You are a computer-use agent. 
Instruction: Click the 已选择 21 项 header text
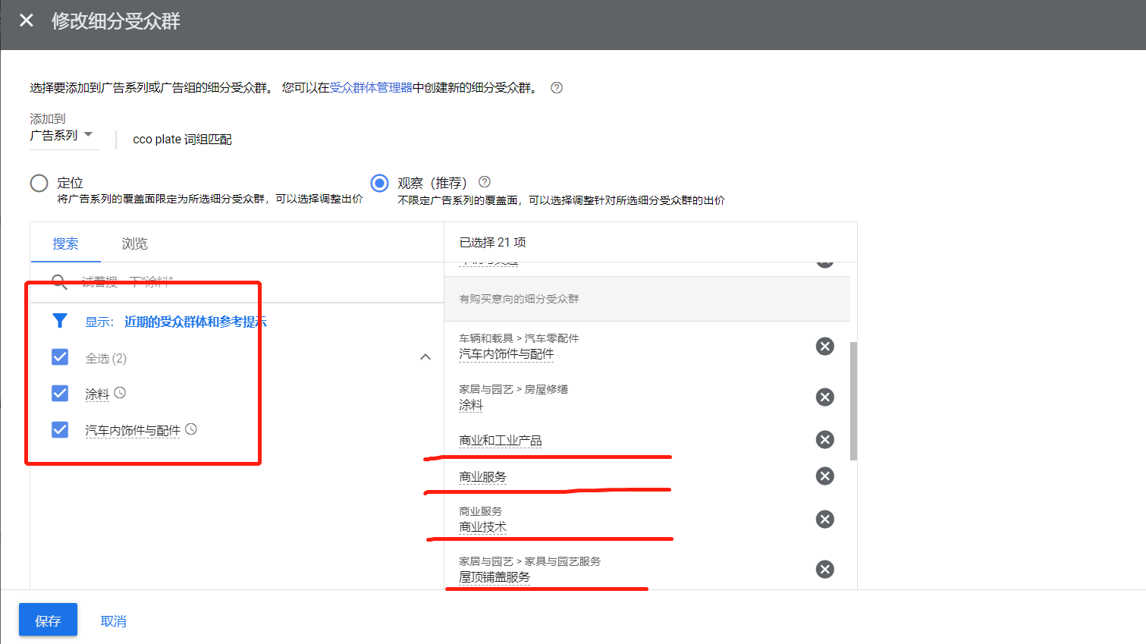coord(493,242)
